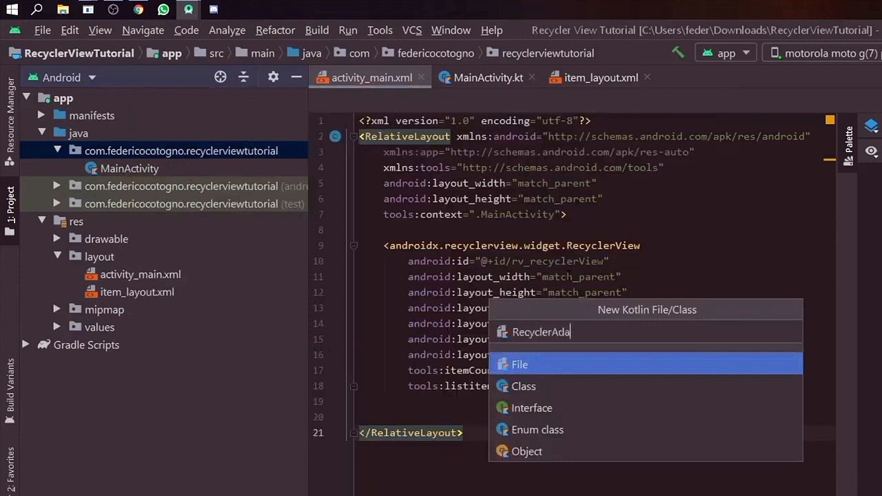Hide the Project panel with minimize icon
Image resolution: width=882 pixels, height=496 pixels.
tap(296, 77)
